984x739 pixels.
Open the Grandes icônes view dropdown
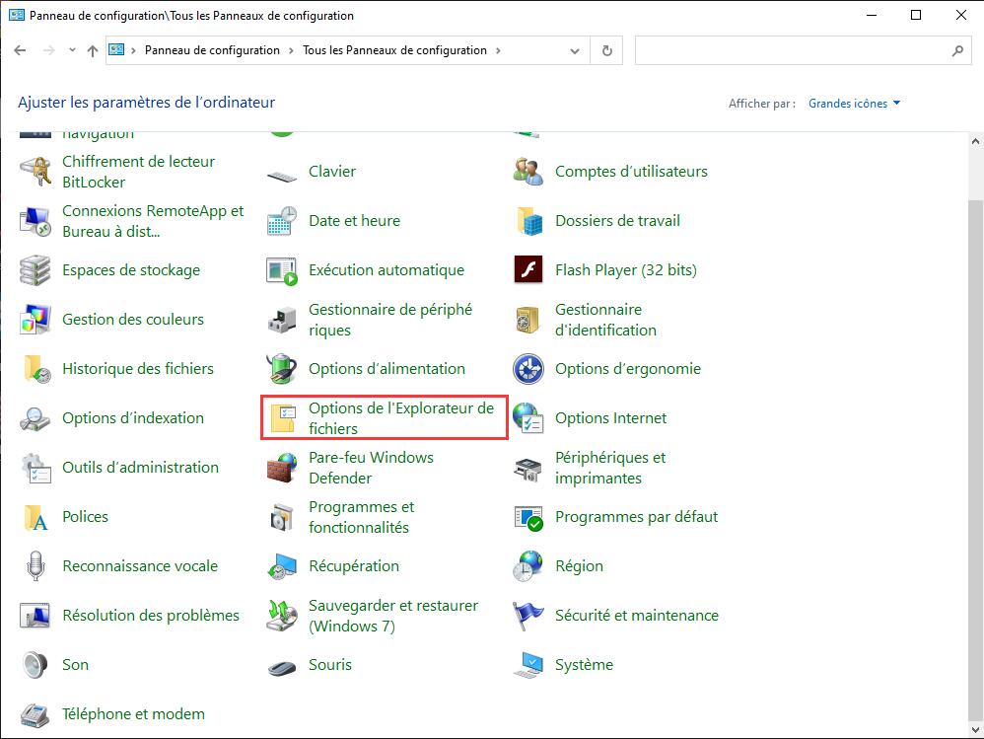pyautogui.click(x=854, y=104)
